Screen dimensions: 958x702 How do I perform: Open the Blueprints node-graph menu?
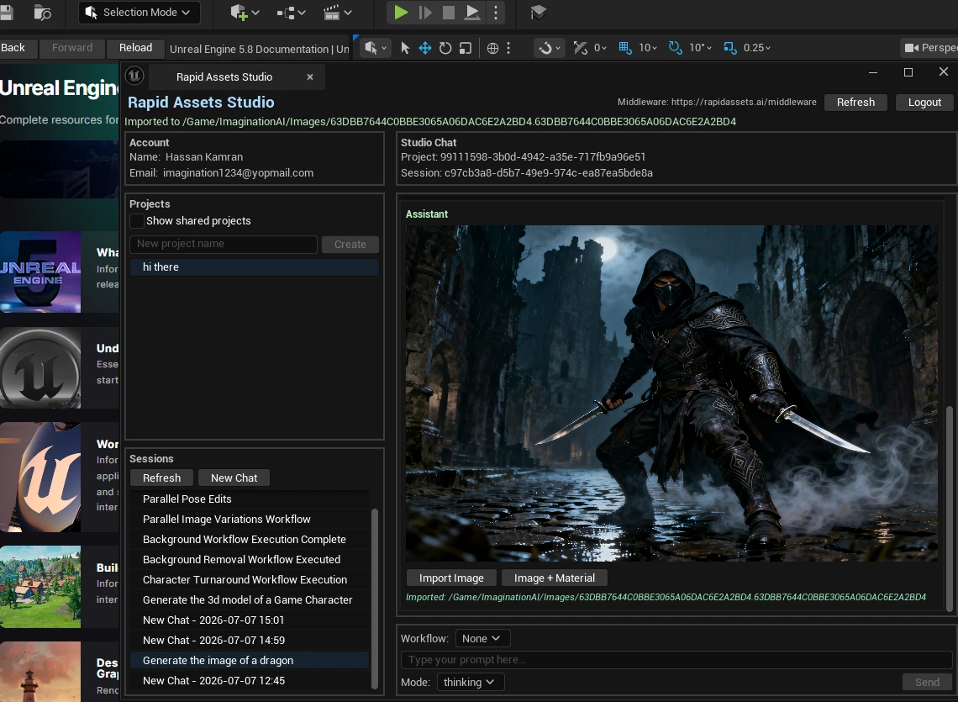[x=291, y=13]
